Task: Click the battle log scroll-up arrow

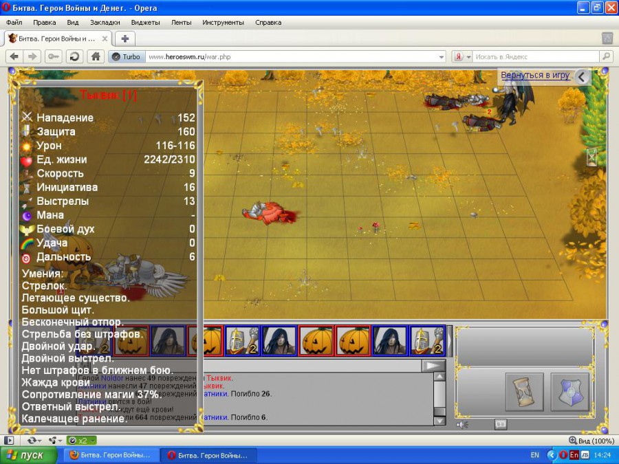Action: coord(439,377)
